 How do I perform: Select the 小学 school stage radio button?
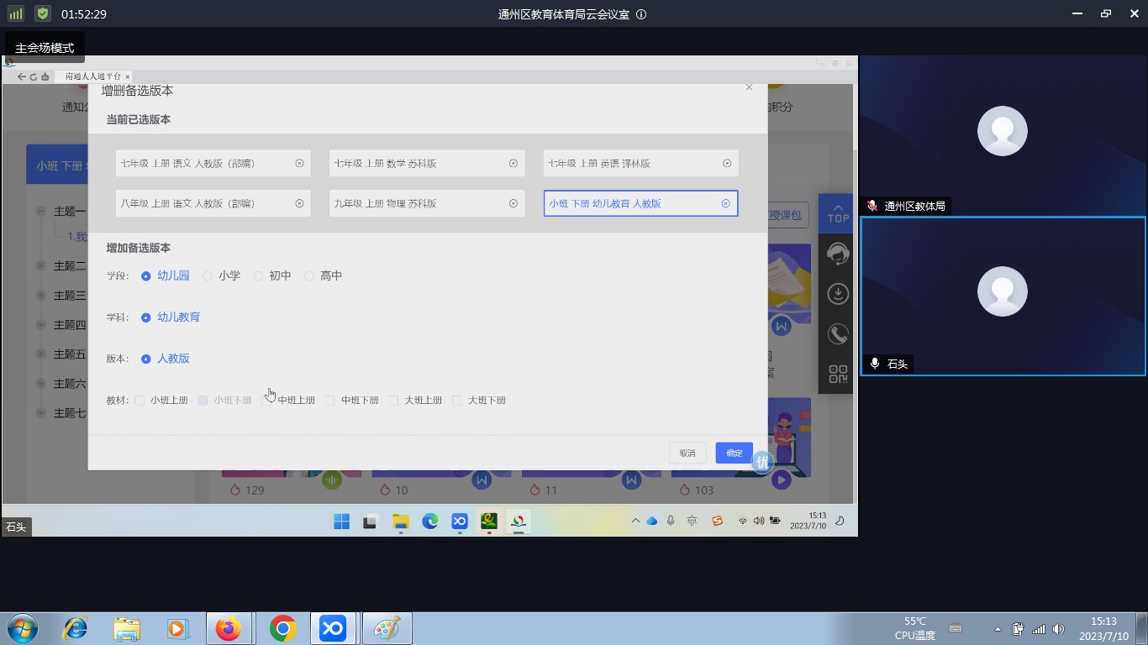pos(208,275)
